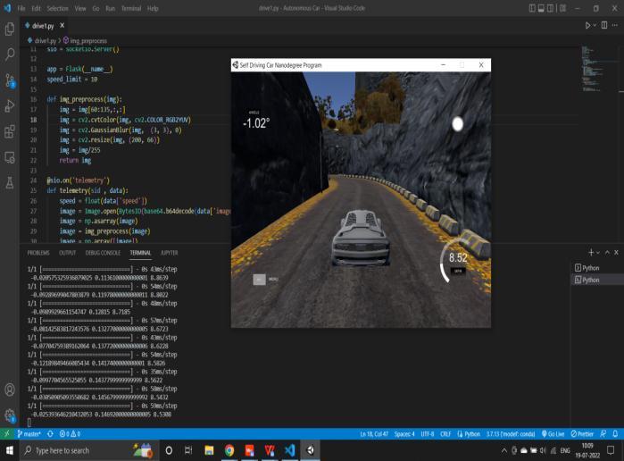The width and height of the screenshot is (624, 461).
Task: Open errors and warnings count in the status bar
Action: (70, 434)
